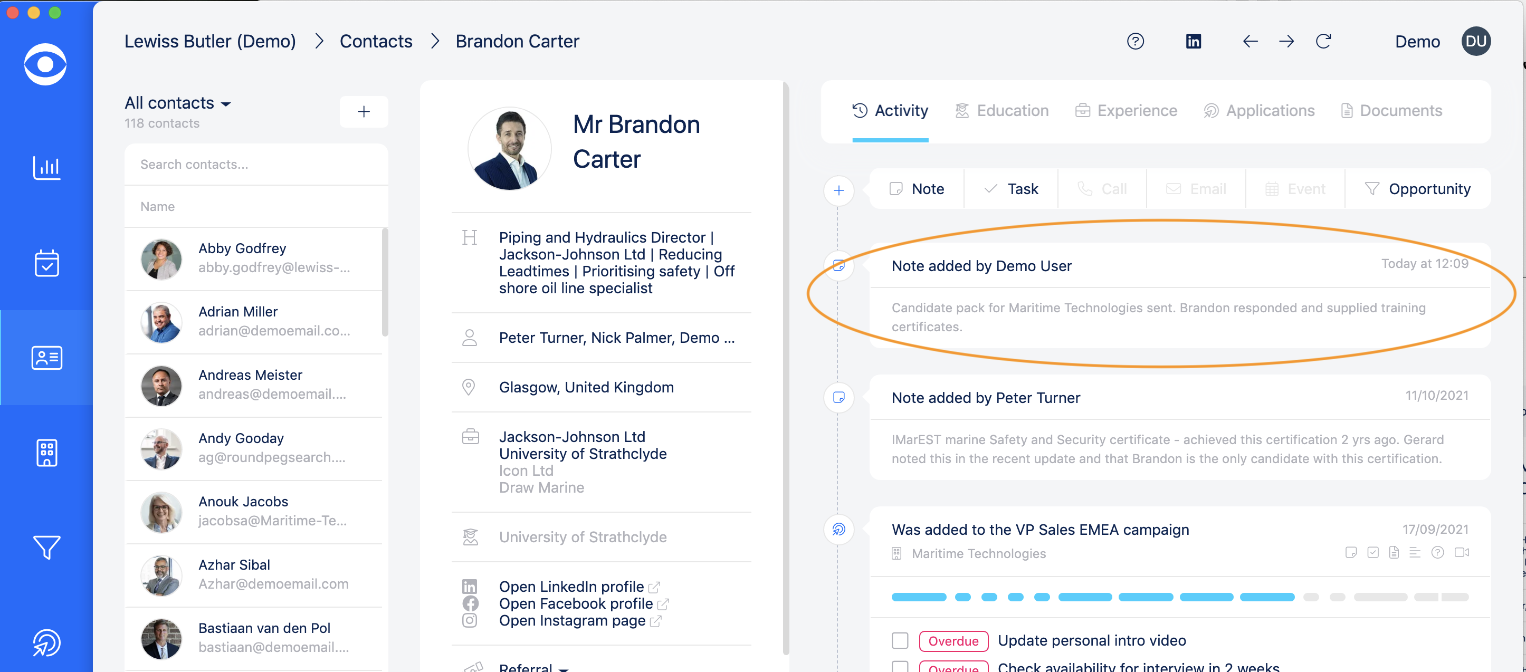Check the interview availability task checkbox
Image resolution: width=1526 pixels, height=672 pixels.
(x=900, y=666)
